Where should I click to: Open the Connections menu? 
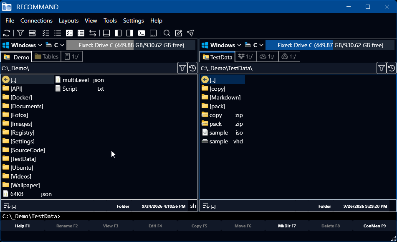click(36, 20)
